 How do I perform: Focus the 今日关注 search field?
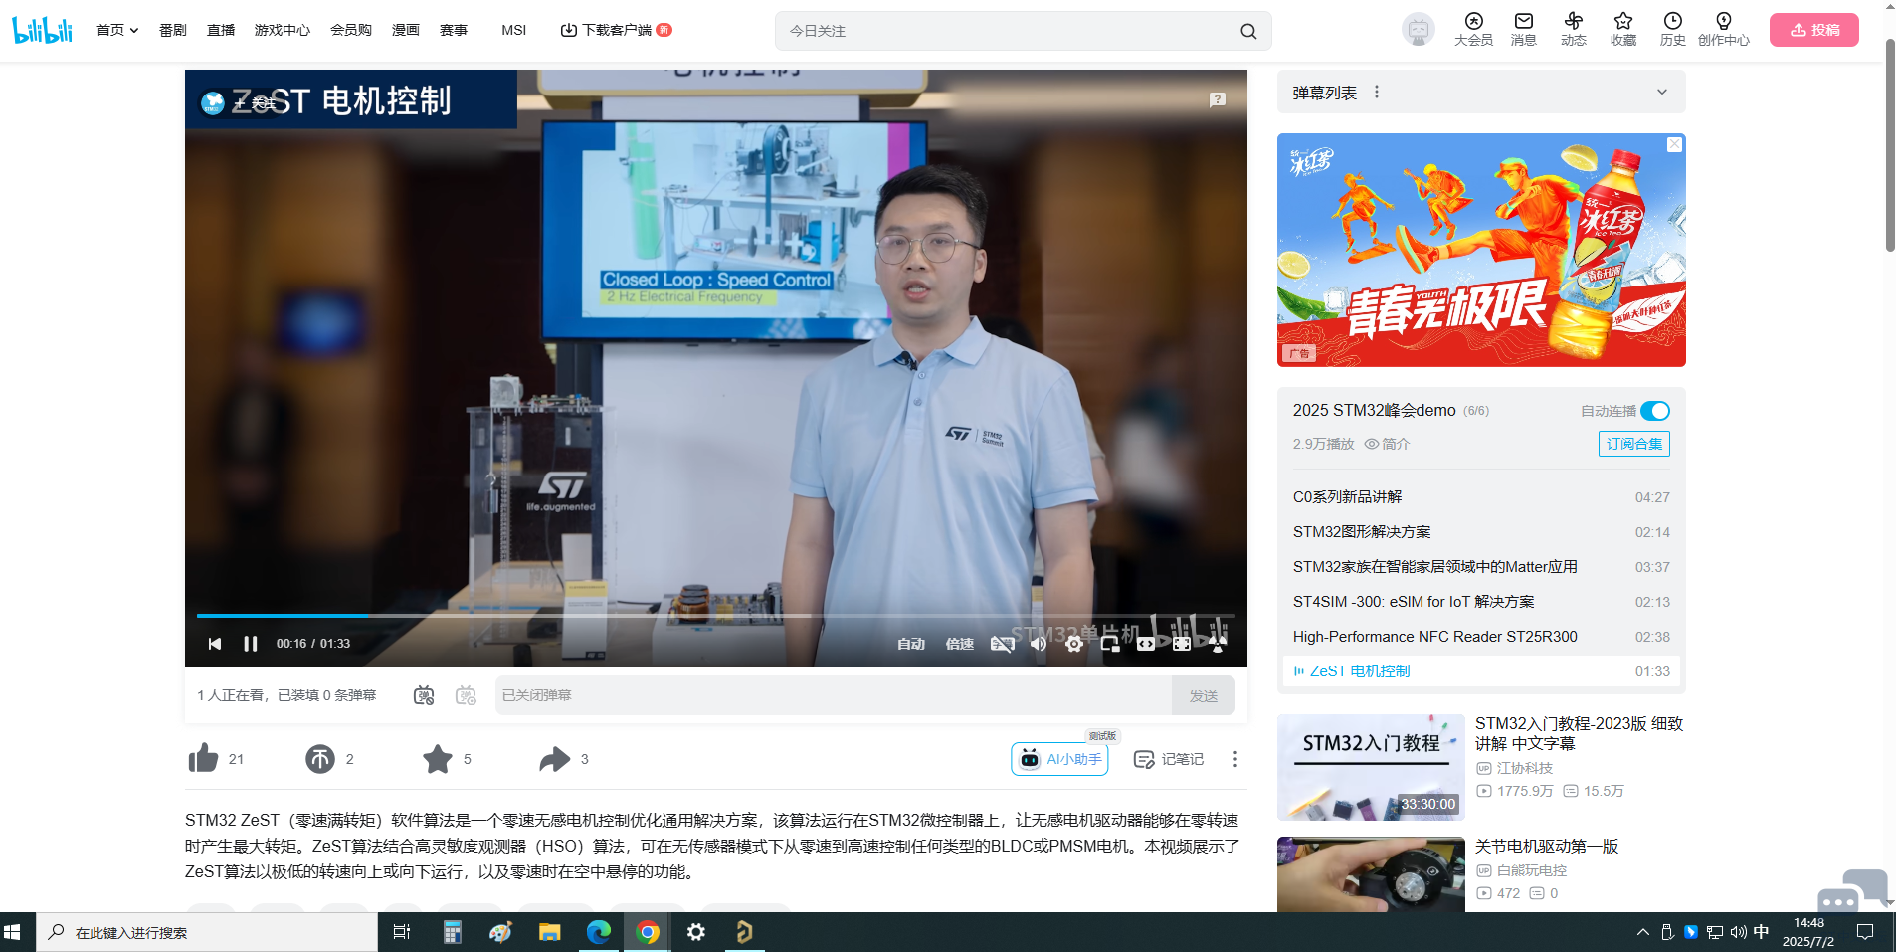(1007, 31)
